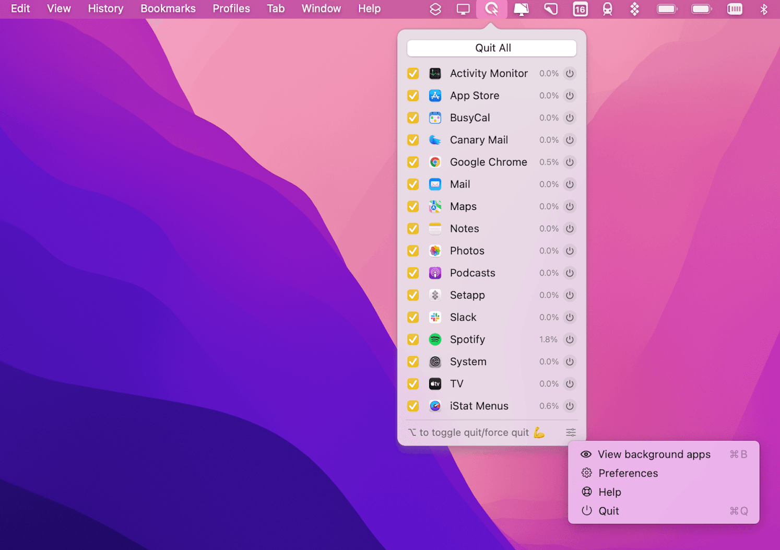Click the power icon beside Slack
The height and width of the screenshot is (550, 780).
570,318
